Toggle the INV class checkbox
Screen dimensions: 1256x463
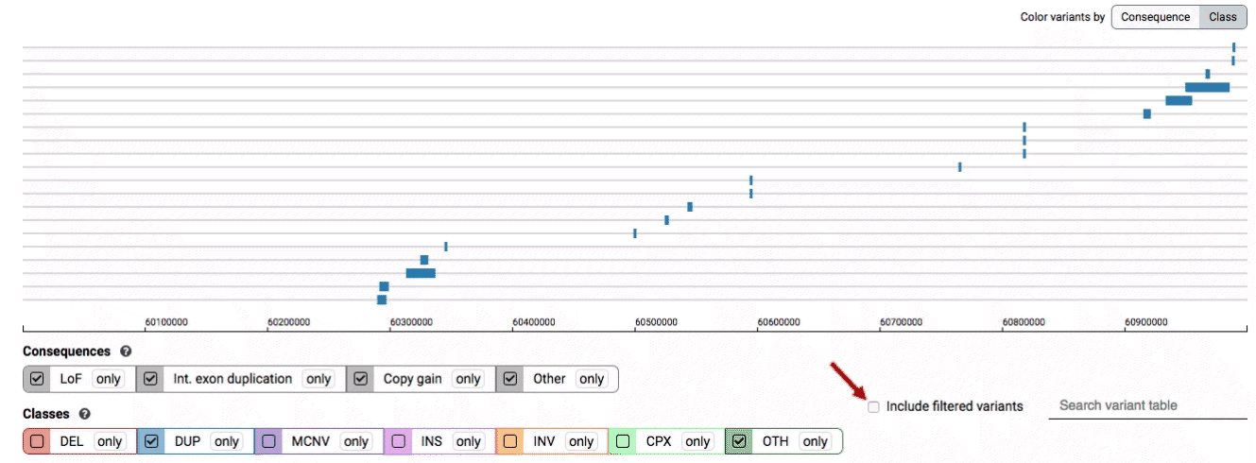(x=510, y=441)
